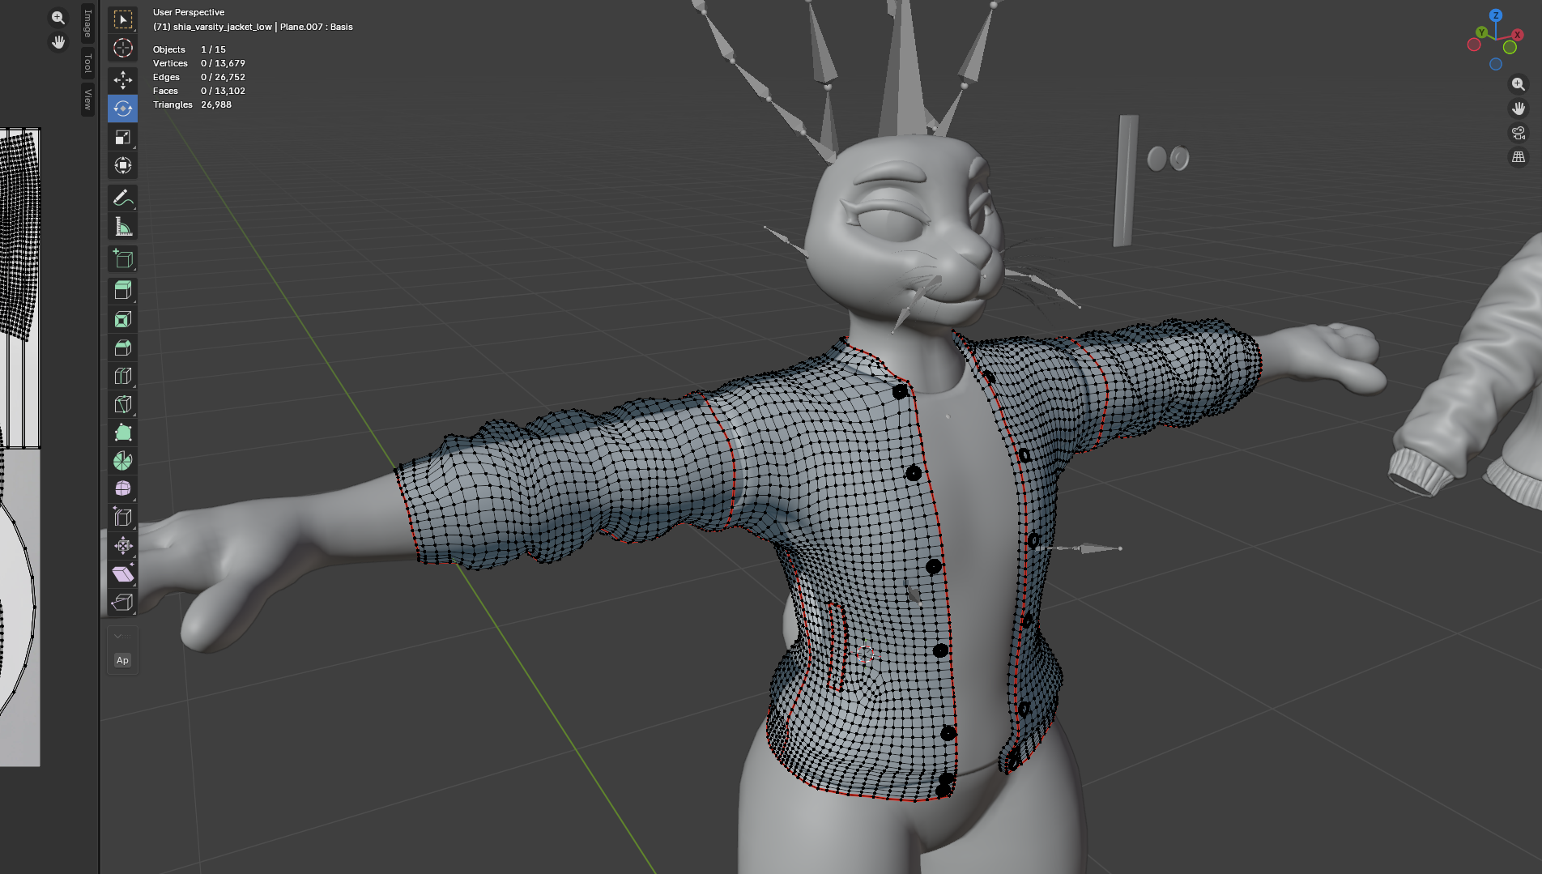
Task: Activate the Transform tool
Action: click(122, 165)
